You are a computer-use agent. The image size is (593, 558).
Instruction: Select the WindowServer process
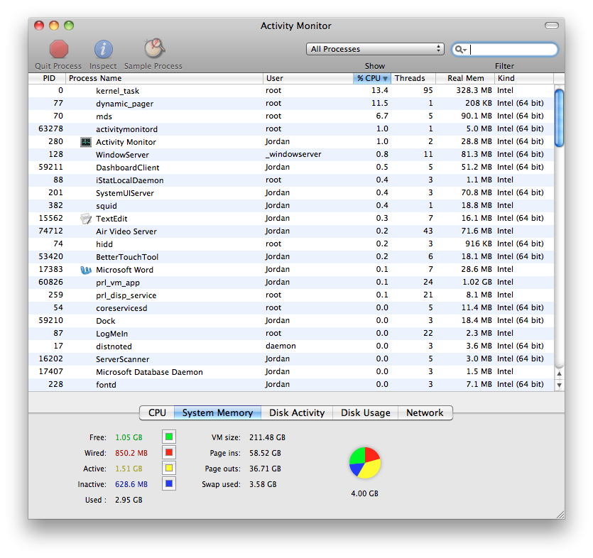pos(291,155)
